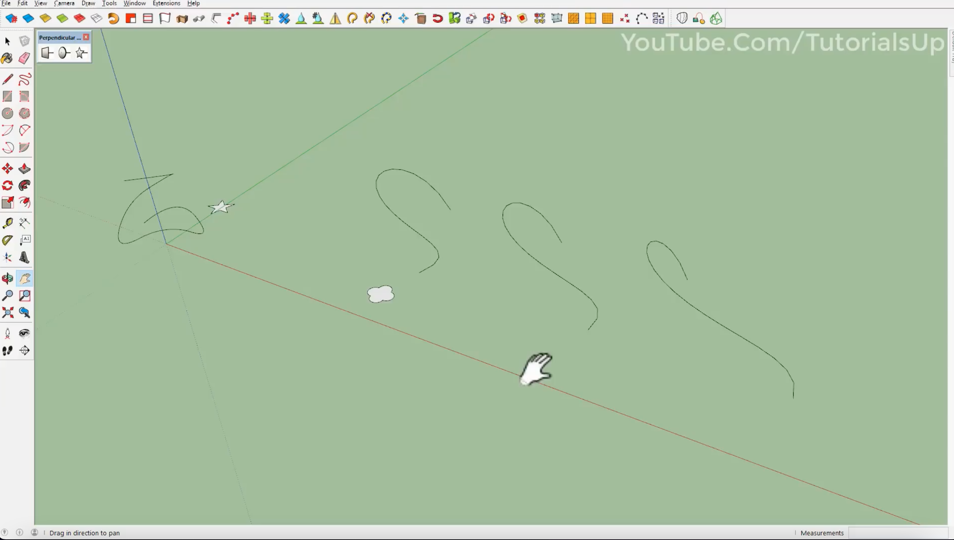Choose the Circle tool
The height and width of the screenshot is (540, 954).
tap(7, 113)
